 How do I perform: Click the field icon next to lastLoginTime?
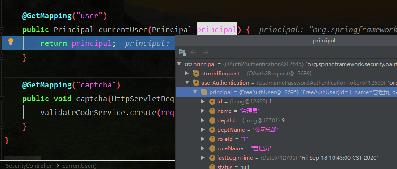click(212, 158)
